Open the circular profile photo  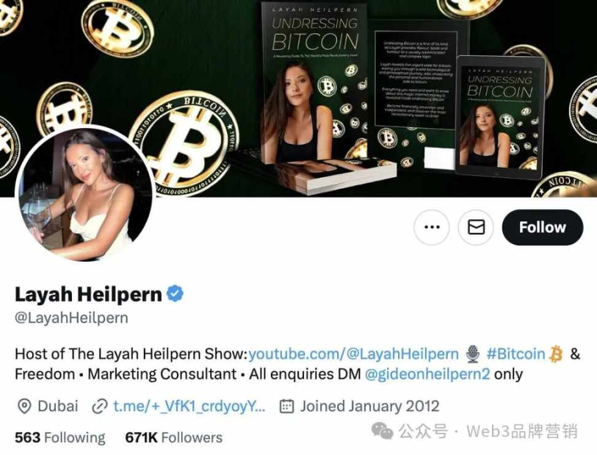tap(85, 194)
